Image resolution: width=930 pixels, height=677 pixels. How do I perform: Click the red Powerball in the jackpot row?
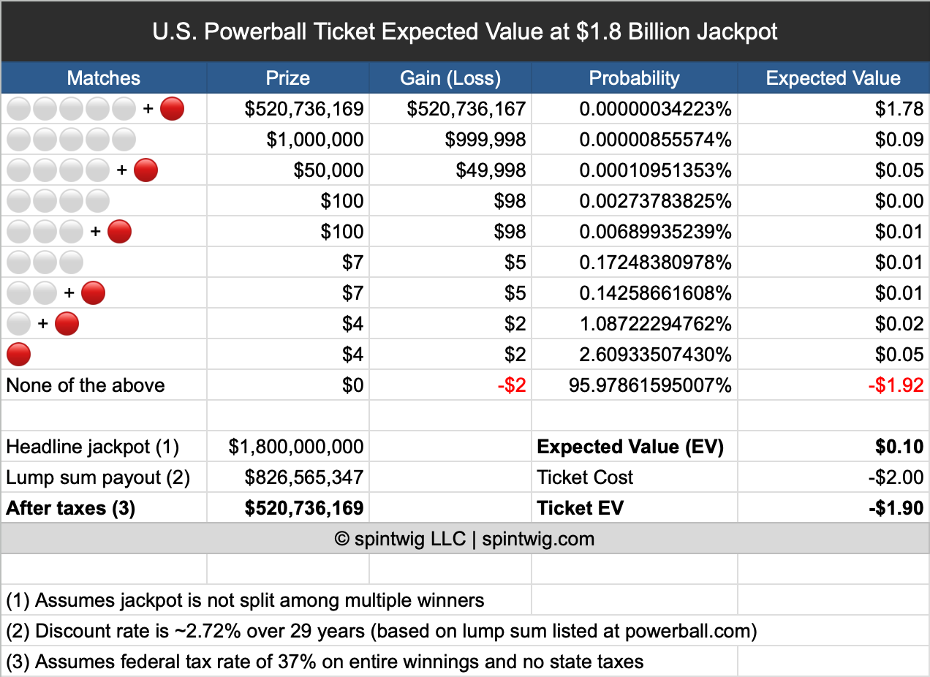(172, 109)
